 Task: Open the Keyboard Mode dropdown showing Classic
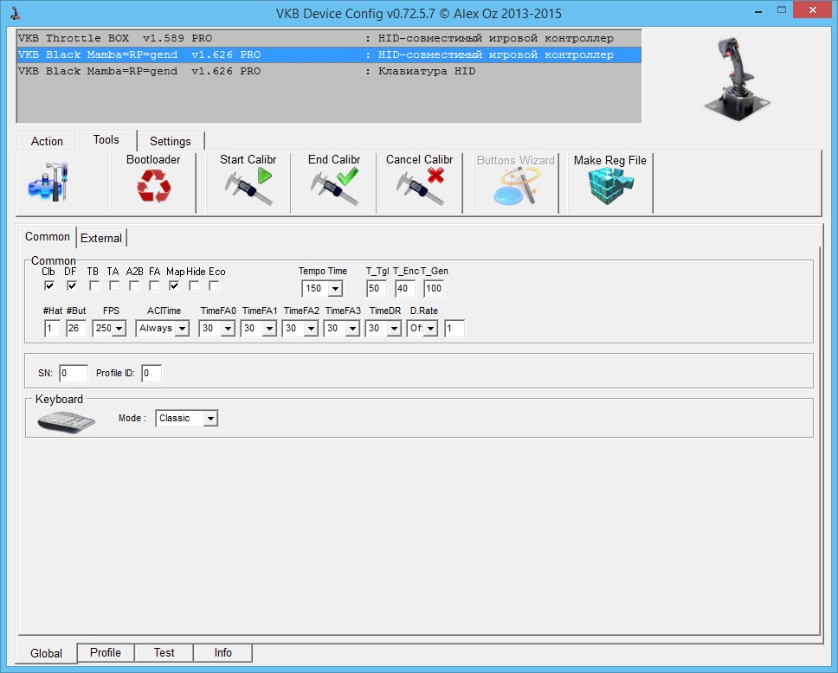point(210,418)
